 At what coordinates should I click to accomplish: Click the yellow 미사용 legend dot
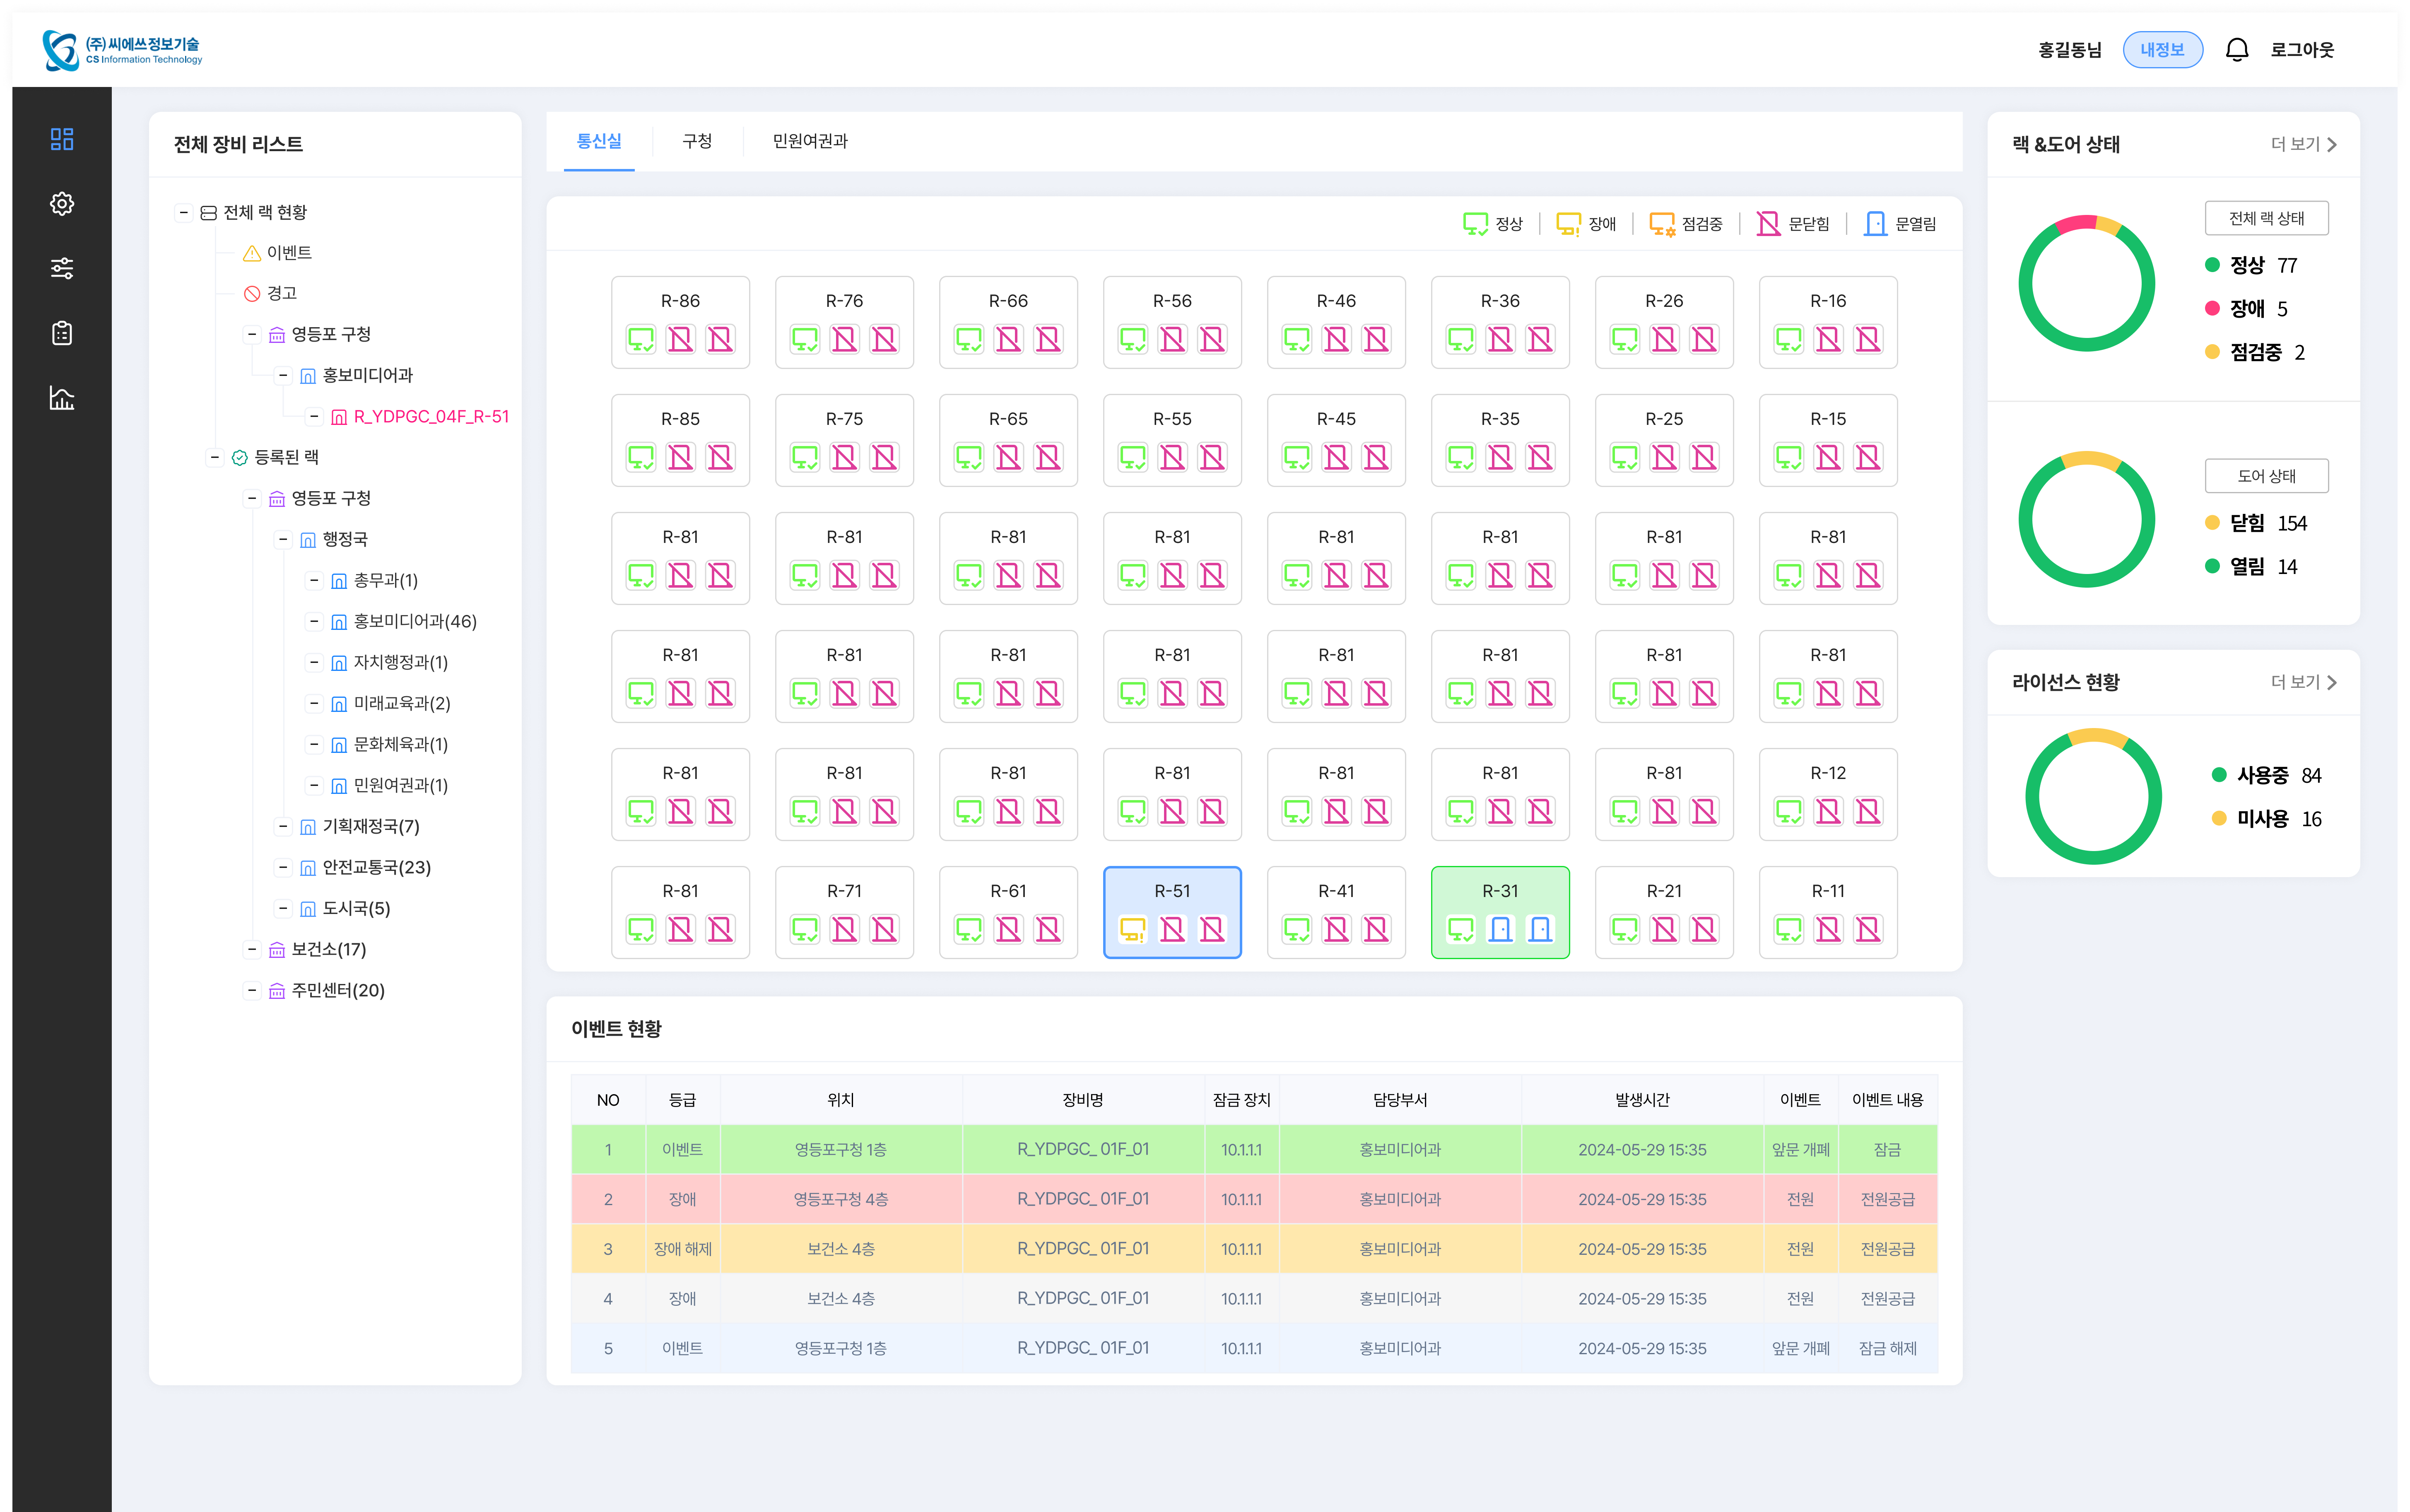coord(2219,818)
